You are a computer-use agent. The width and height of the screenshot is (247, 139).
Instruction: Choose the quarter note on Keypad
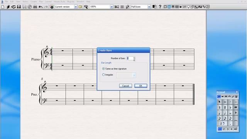[x=220, y=113]
